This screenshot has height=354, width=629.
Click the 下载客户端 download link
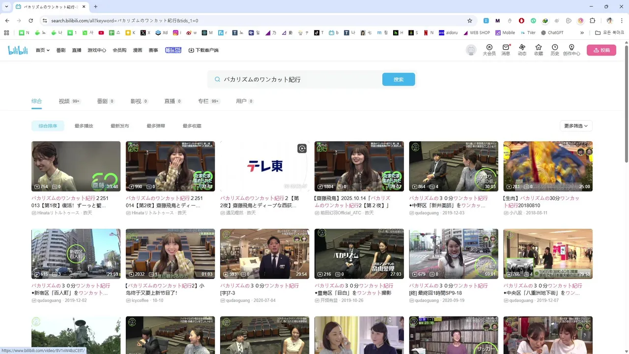pyautogui.click(x=203, y=50)
